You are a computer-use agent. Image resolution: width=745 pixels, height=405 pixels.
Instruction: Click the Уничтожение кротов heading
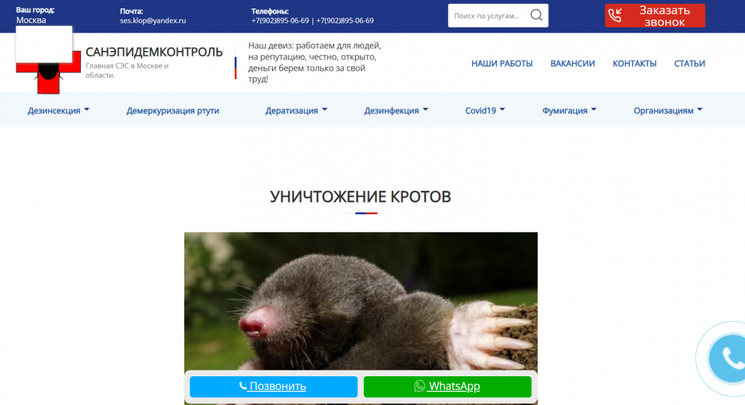click(360, 197)
